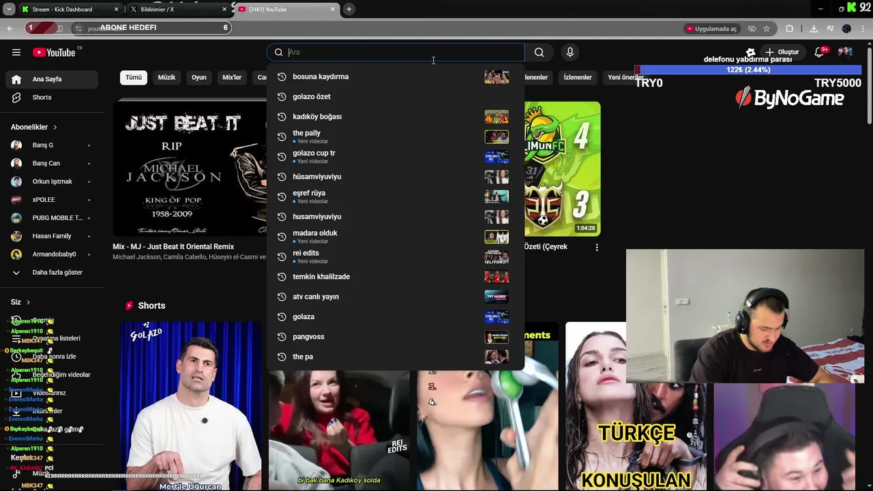This screenshot has width=873, height=491.
Task: Select the 'bosuna kaydırma' search suggestion
Action: pos(395,76)
